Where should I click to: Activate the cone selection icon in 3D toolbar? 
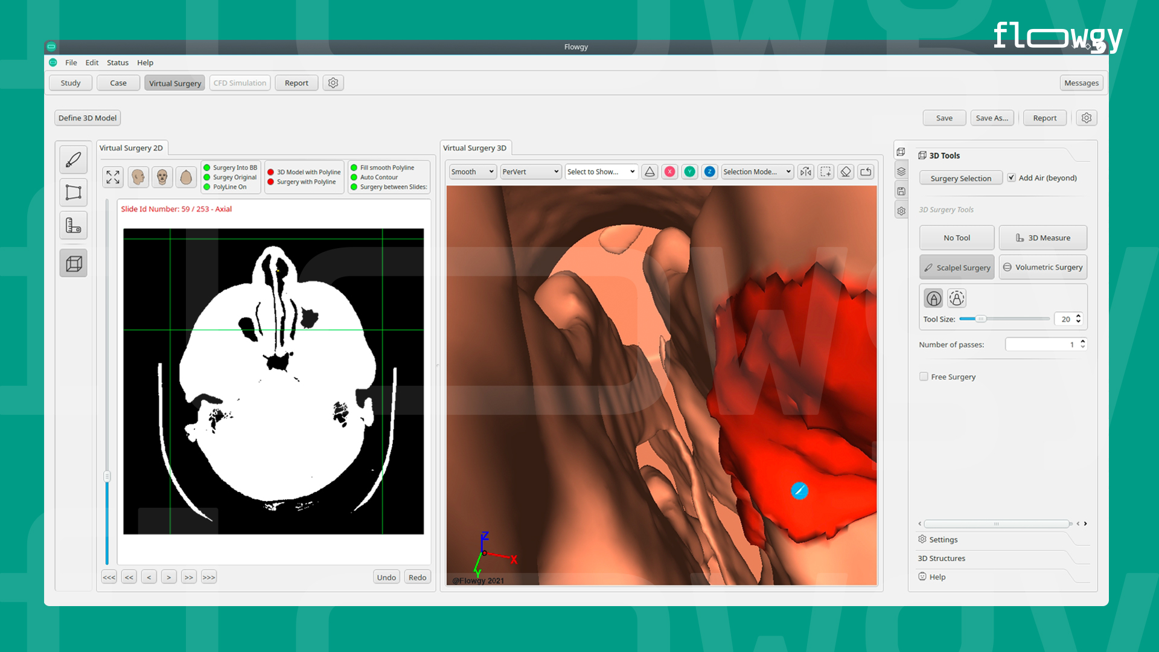650,171
